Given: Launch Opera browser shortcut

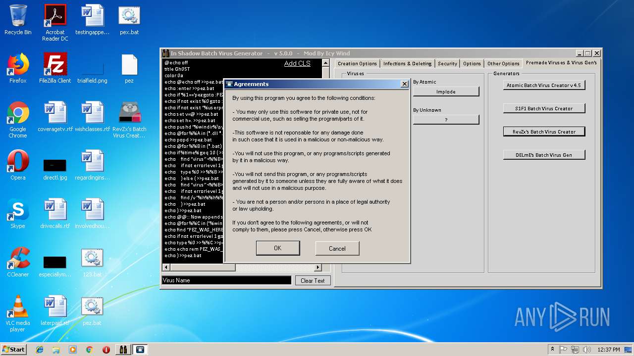Looking at the screenshot, I should [x=18, y=165].
